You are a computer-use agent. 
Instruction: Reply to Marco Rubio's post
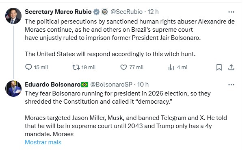(37, 67)
